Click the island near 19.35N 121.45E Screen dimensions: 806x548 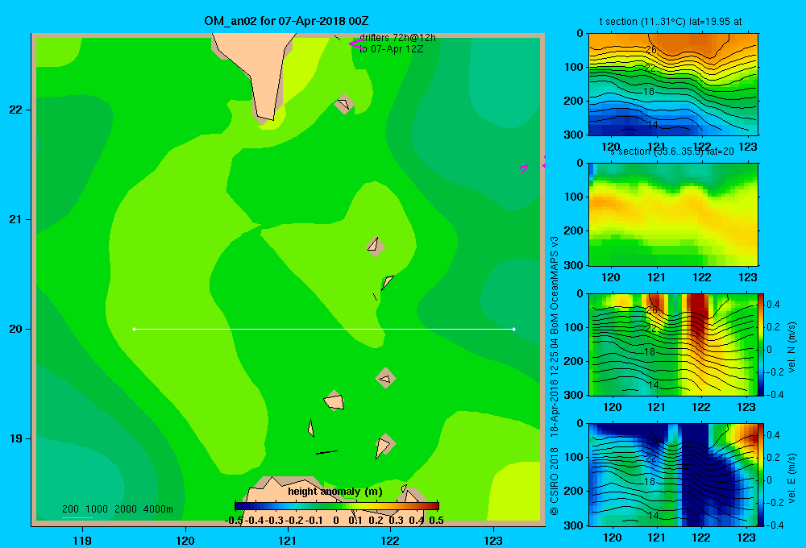pos(334,401)
